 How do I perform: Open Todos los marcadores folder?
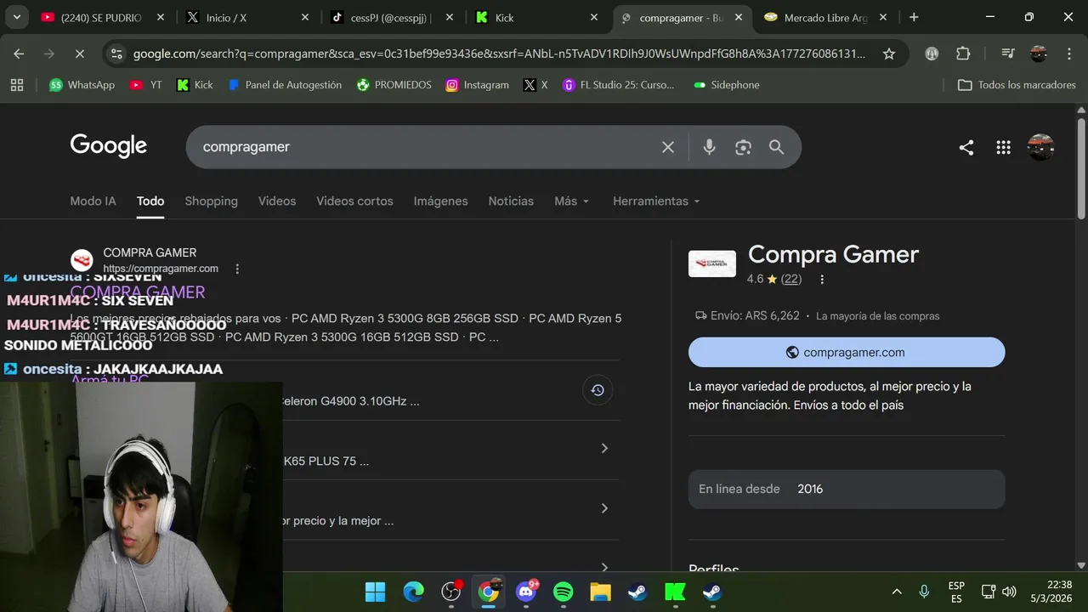point(1017,85)
